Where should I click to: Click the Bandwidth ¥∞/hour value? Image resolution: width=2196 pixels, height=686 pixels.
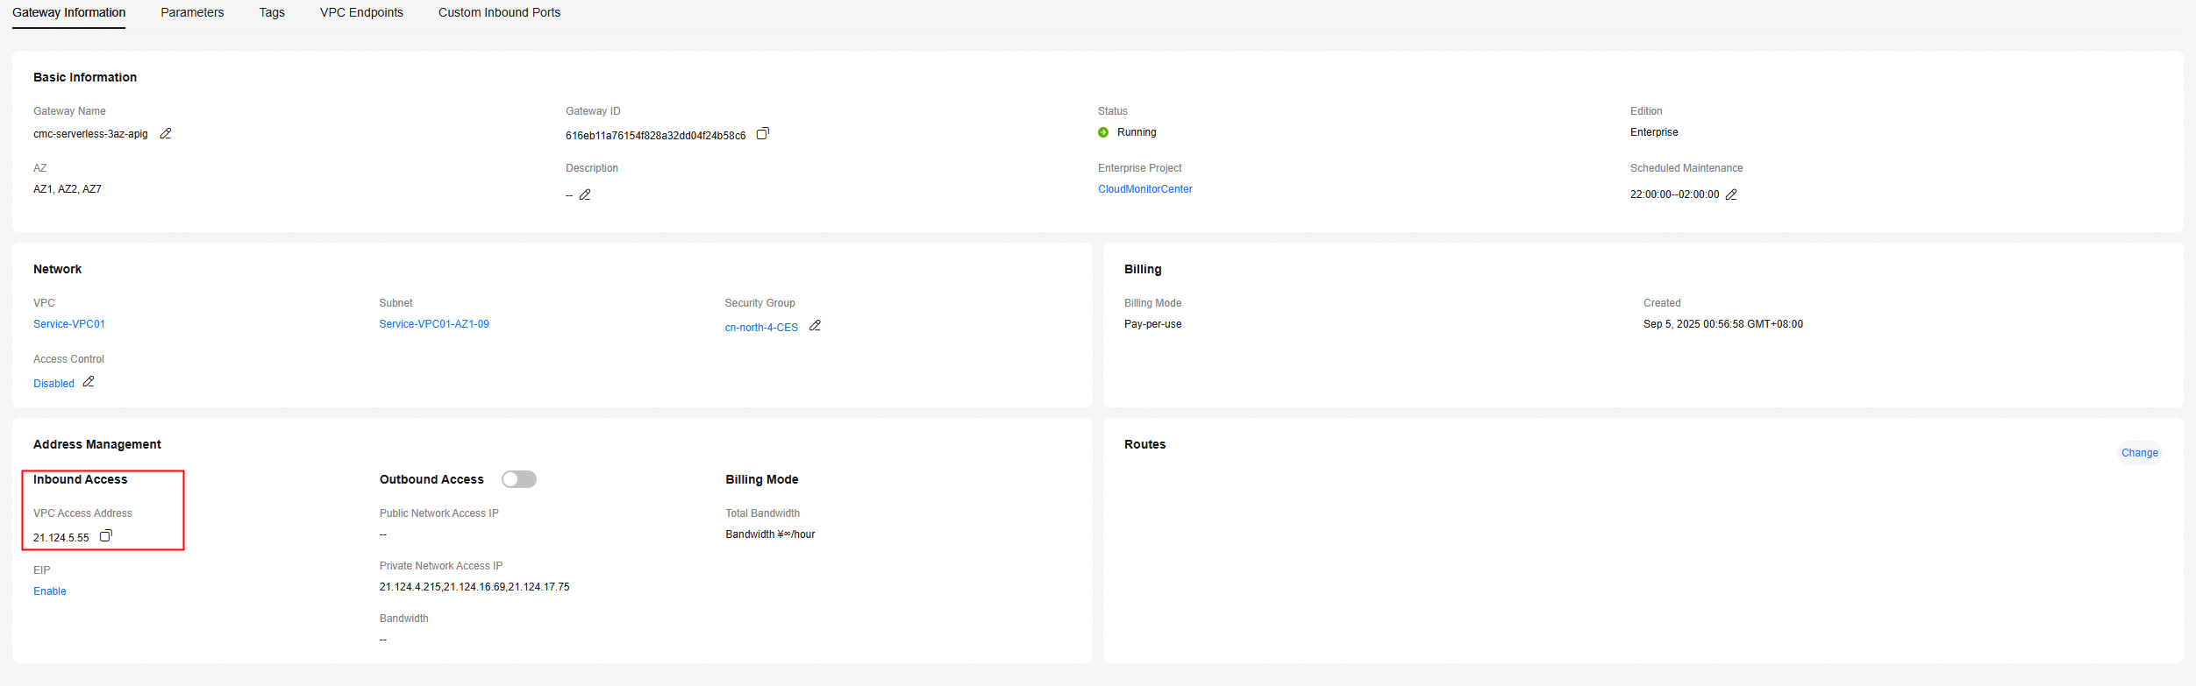click(x=770, y=534)
